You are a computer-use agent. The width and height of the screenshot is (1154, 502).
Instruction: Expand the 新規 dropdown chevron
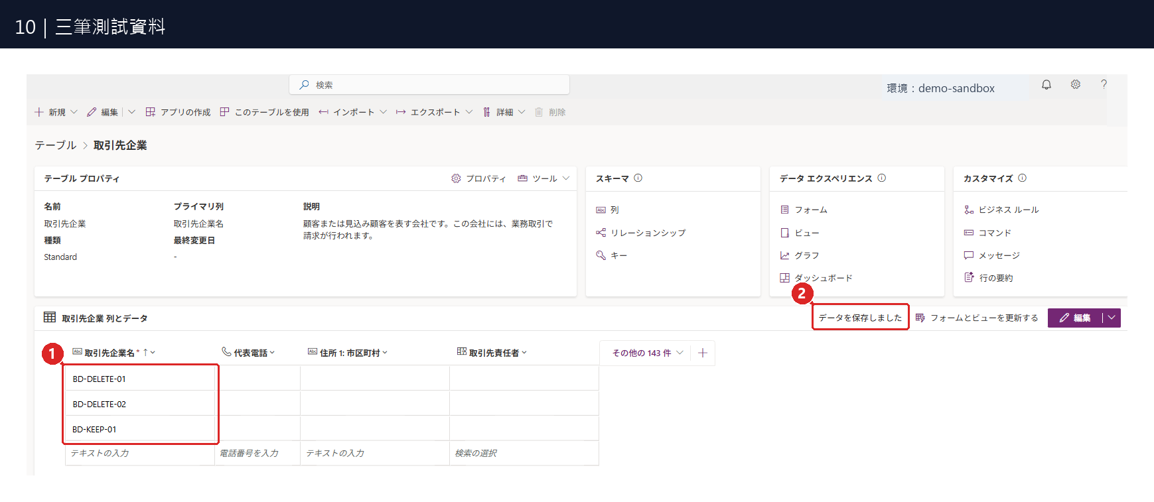(74, 112)
